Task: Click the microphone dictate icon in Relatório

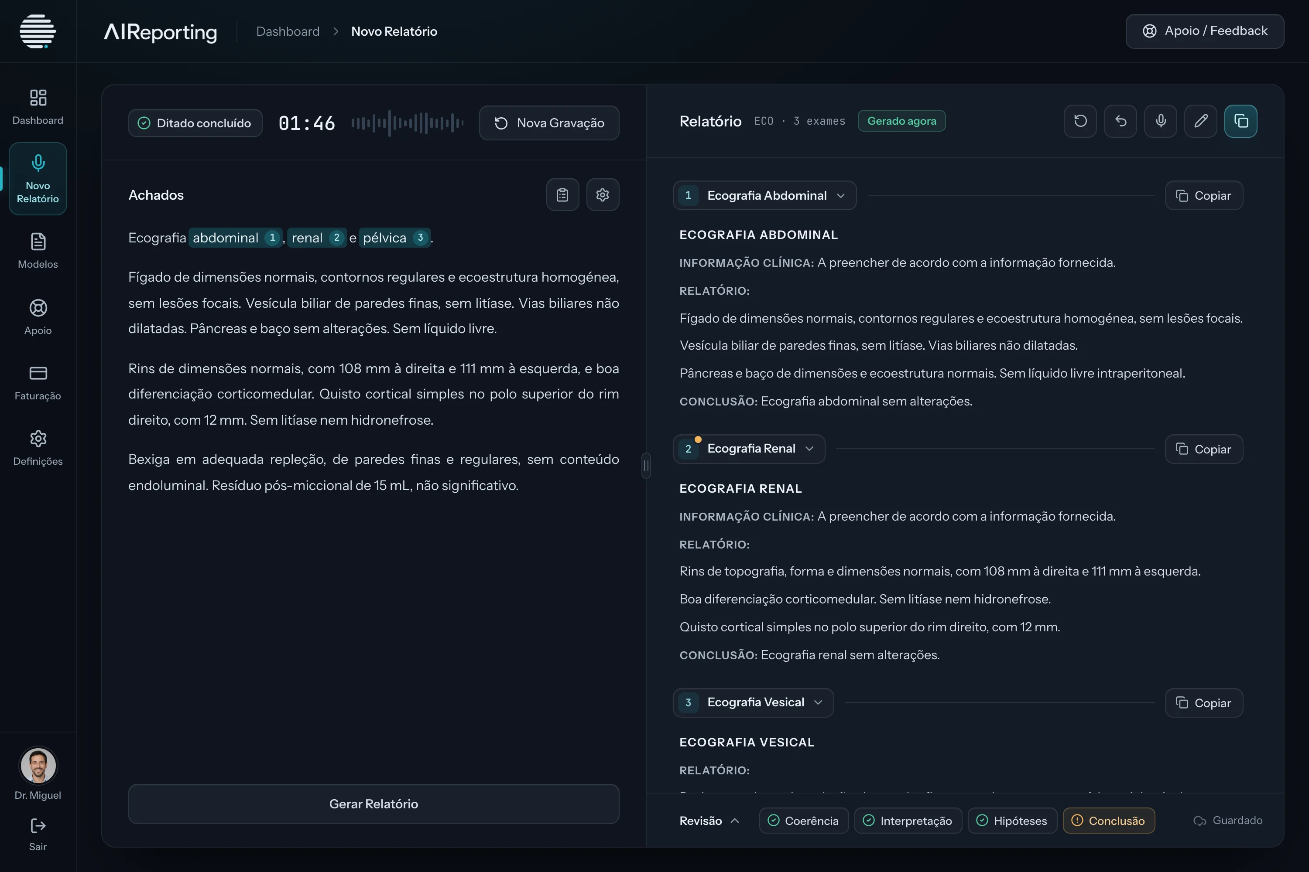Action: tap(1160, 121)
